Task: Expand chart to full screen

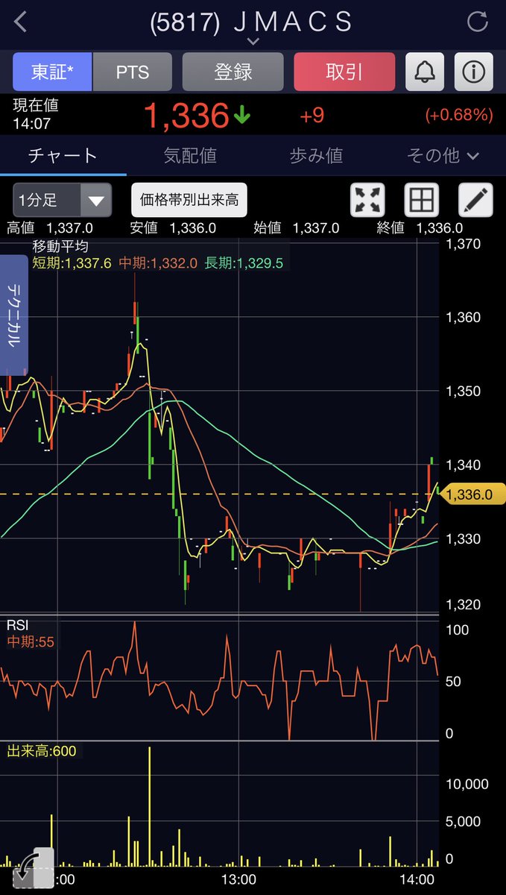Action: 367,200
